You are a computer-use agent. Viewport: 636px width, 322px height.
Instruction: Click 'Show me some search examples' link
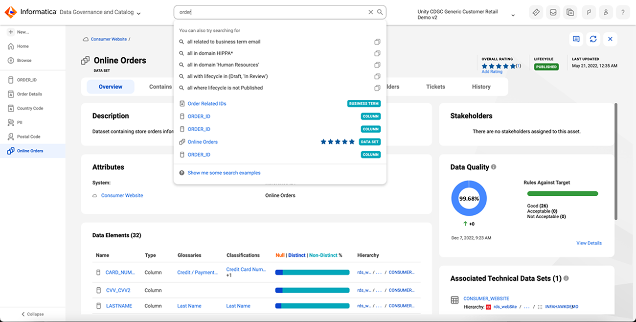tap(224, 173)
